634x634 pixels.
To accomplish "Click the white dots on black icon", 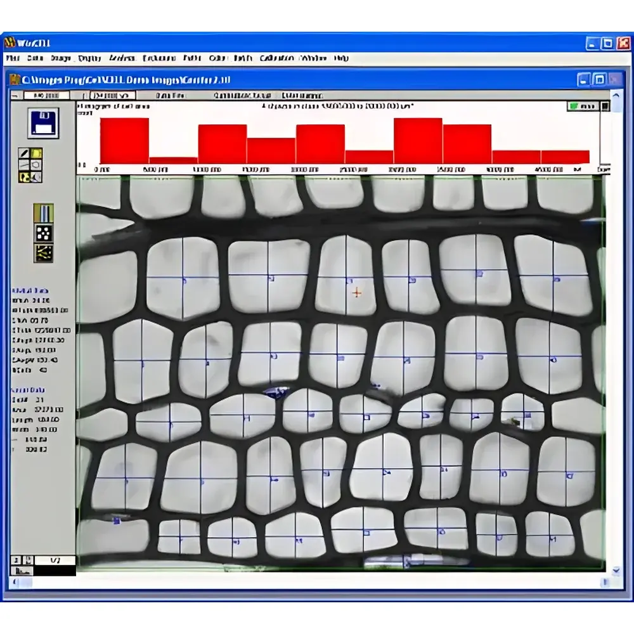I will pyautogui.click(x=43, y=233).
